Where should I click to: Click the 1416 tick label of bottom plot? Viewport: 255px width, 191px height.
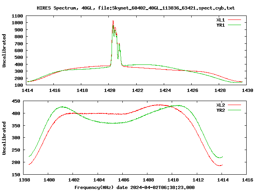247,180
